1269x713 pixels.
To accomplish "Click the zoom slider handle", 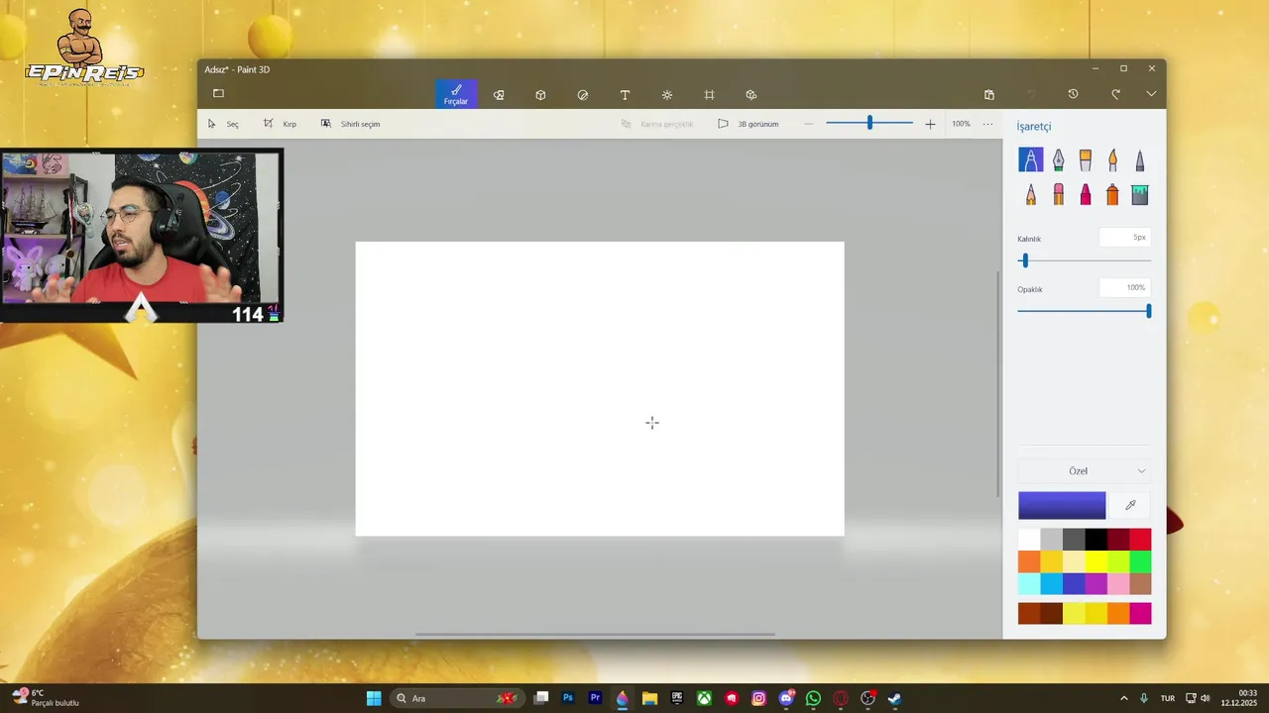I will [x=869, y=123].
